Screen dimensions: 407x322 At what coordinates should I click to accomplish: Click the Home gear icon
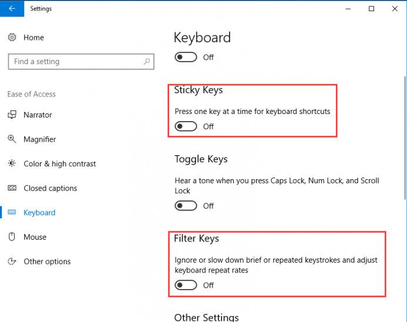tap(12, 37)
